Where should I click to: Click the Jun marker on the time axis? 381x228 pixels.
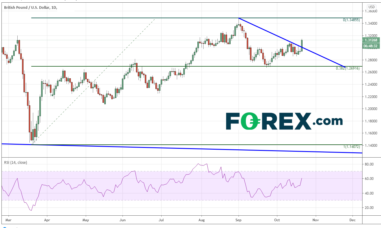point(123,219)
